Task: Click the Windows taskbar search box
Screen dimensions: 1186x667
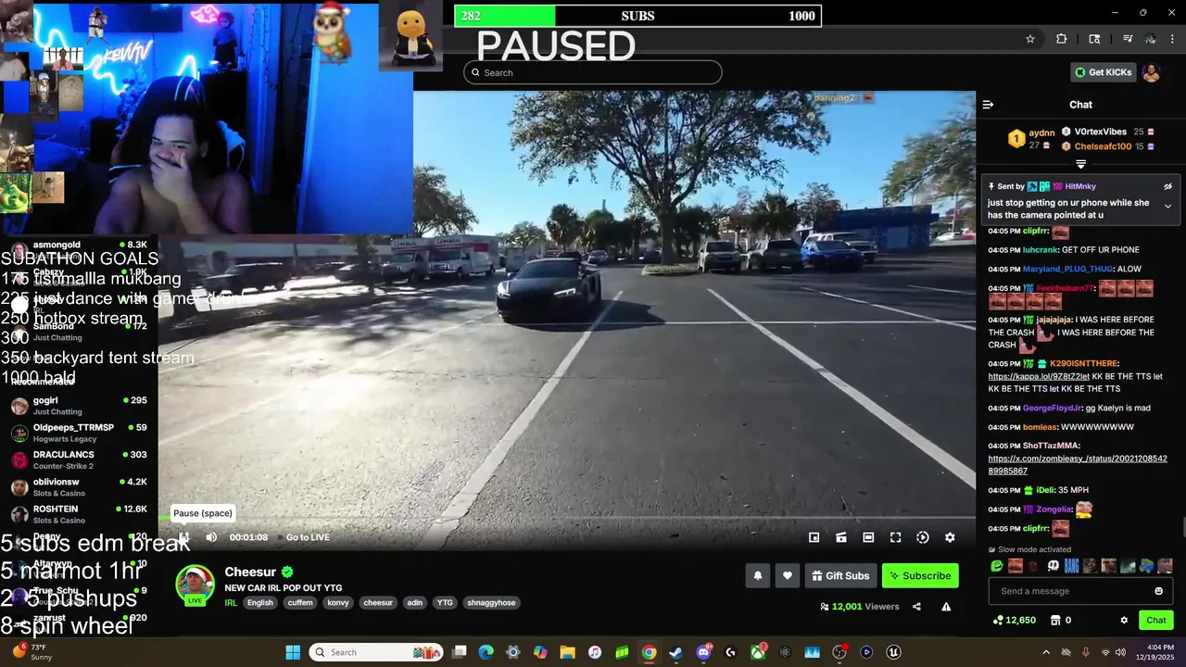Action: pos(377,652)
